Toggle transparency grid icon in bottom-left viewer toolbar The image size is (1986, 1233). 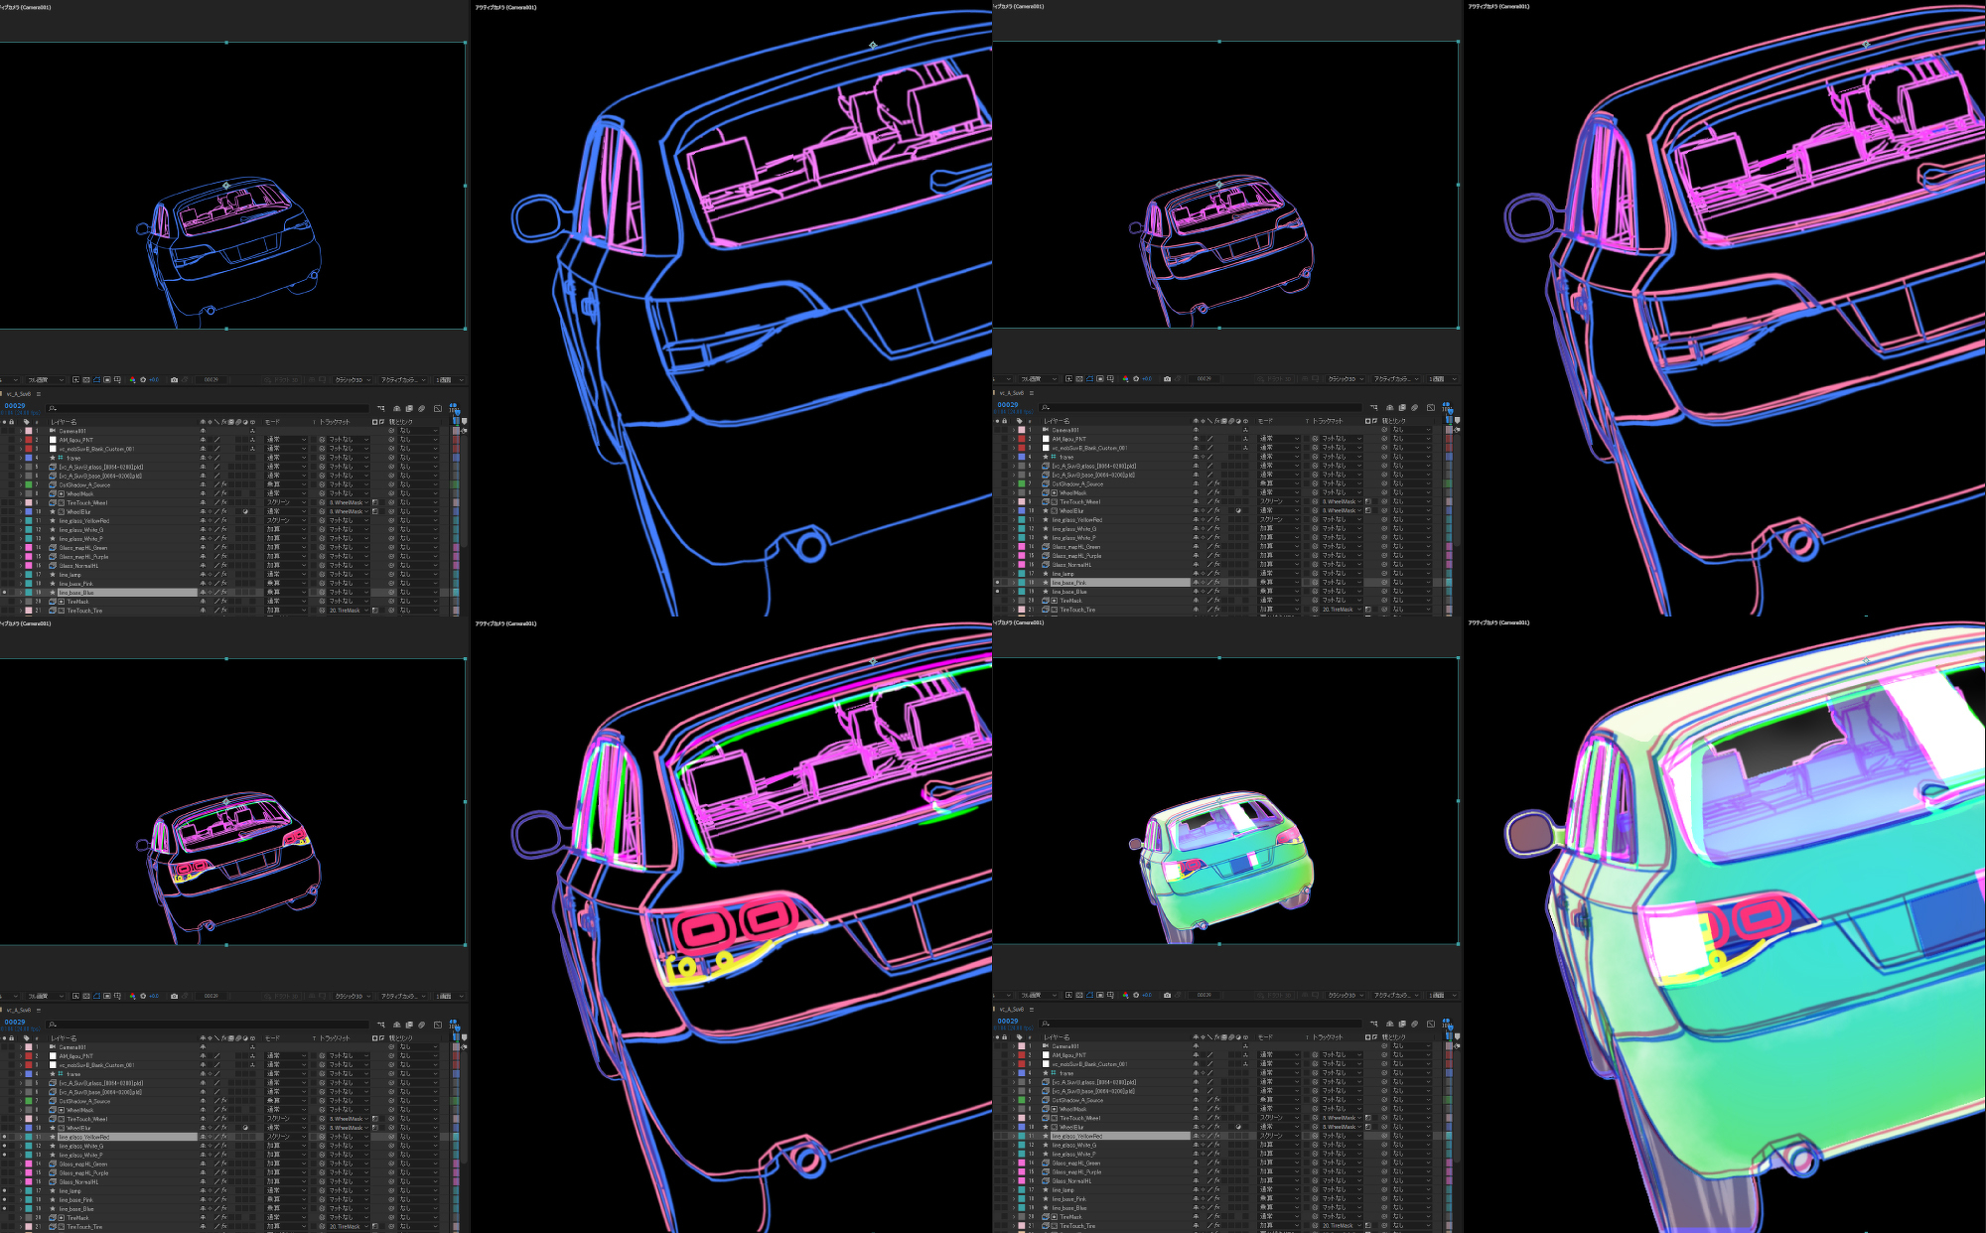click(x=86, y=996)
